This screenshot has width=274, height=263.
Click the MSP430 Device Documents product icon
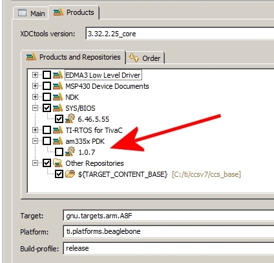coord(58,86)
